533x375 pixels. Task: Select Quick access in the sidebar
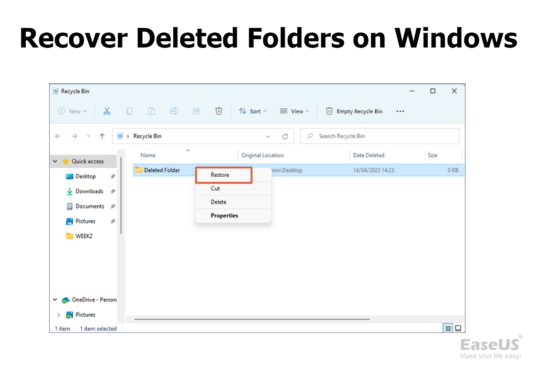coord(88,161)
